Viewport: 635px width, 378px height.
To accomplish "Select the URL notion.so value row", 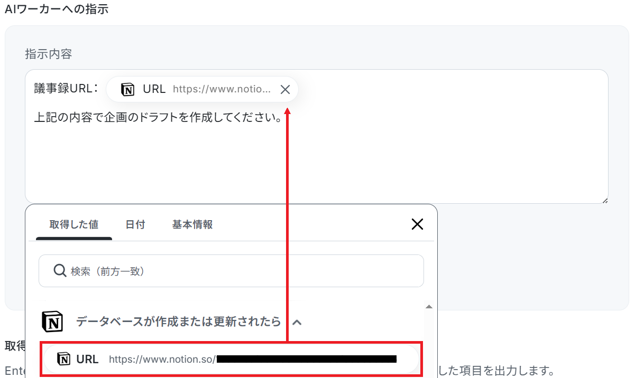I will [x=231, y=359].
